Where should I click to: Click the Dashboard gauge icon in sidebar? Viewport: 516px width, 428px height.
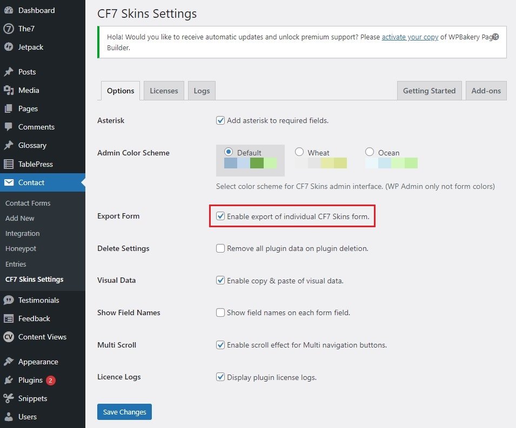click(x=8, y=10)
